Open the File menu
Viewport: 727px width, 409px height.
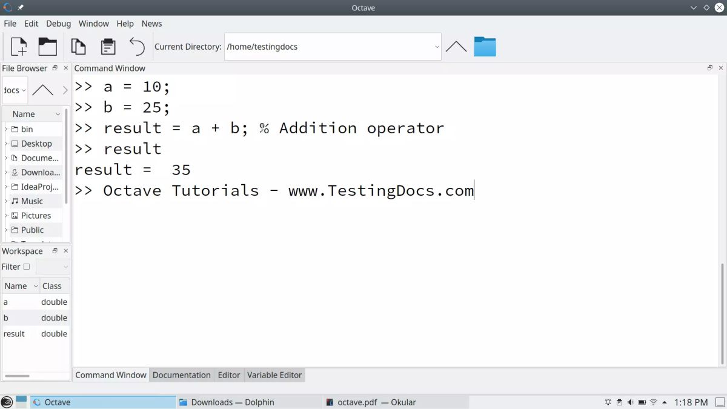pos(10,24)
